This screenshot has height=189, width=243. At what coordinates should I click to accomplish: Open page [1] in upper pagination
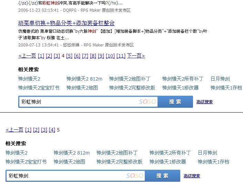41,56
